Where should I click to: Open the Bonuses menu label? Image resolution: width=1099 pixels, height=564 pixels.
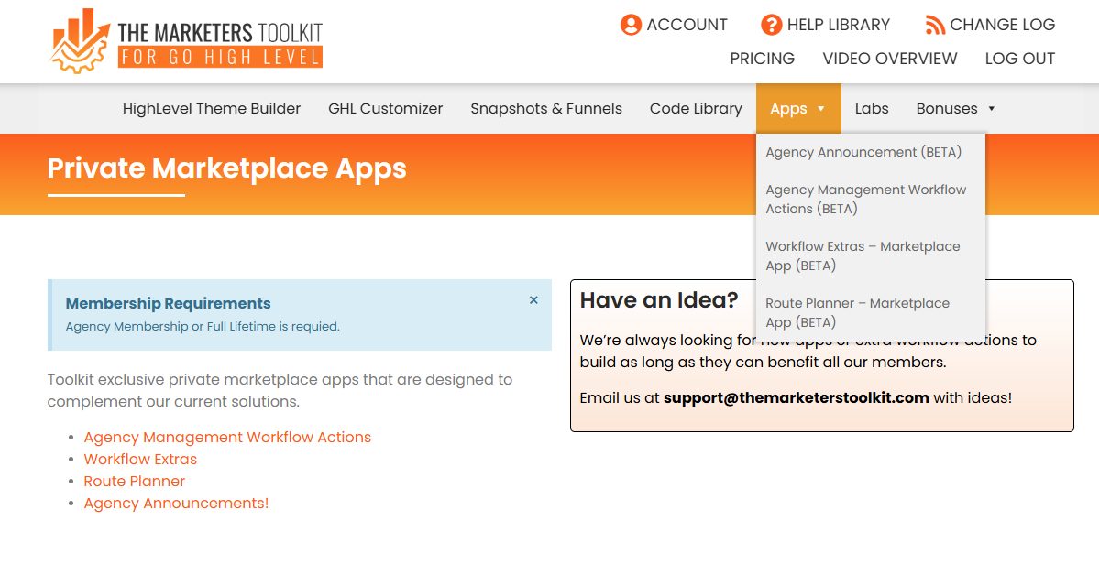[946, 108]
